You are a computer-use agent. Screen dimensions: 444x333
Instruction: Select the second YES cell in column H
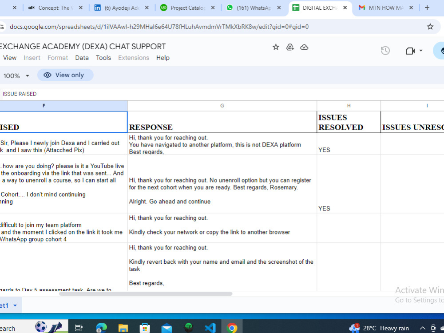coord(349,184)
